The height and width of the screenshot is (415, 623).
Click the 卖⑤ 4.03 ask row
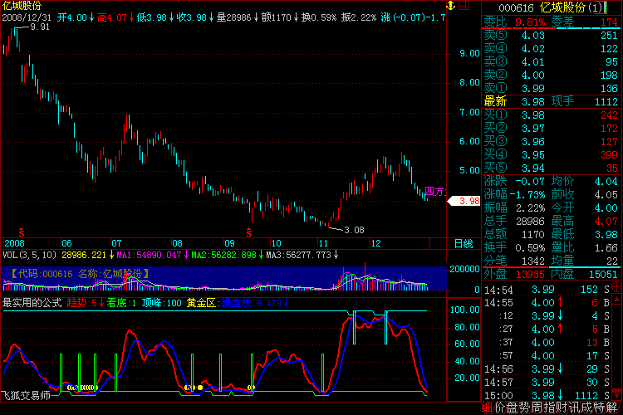pos(551,36)
